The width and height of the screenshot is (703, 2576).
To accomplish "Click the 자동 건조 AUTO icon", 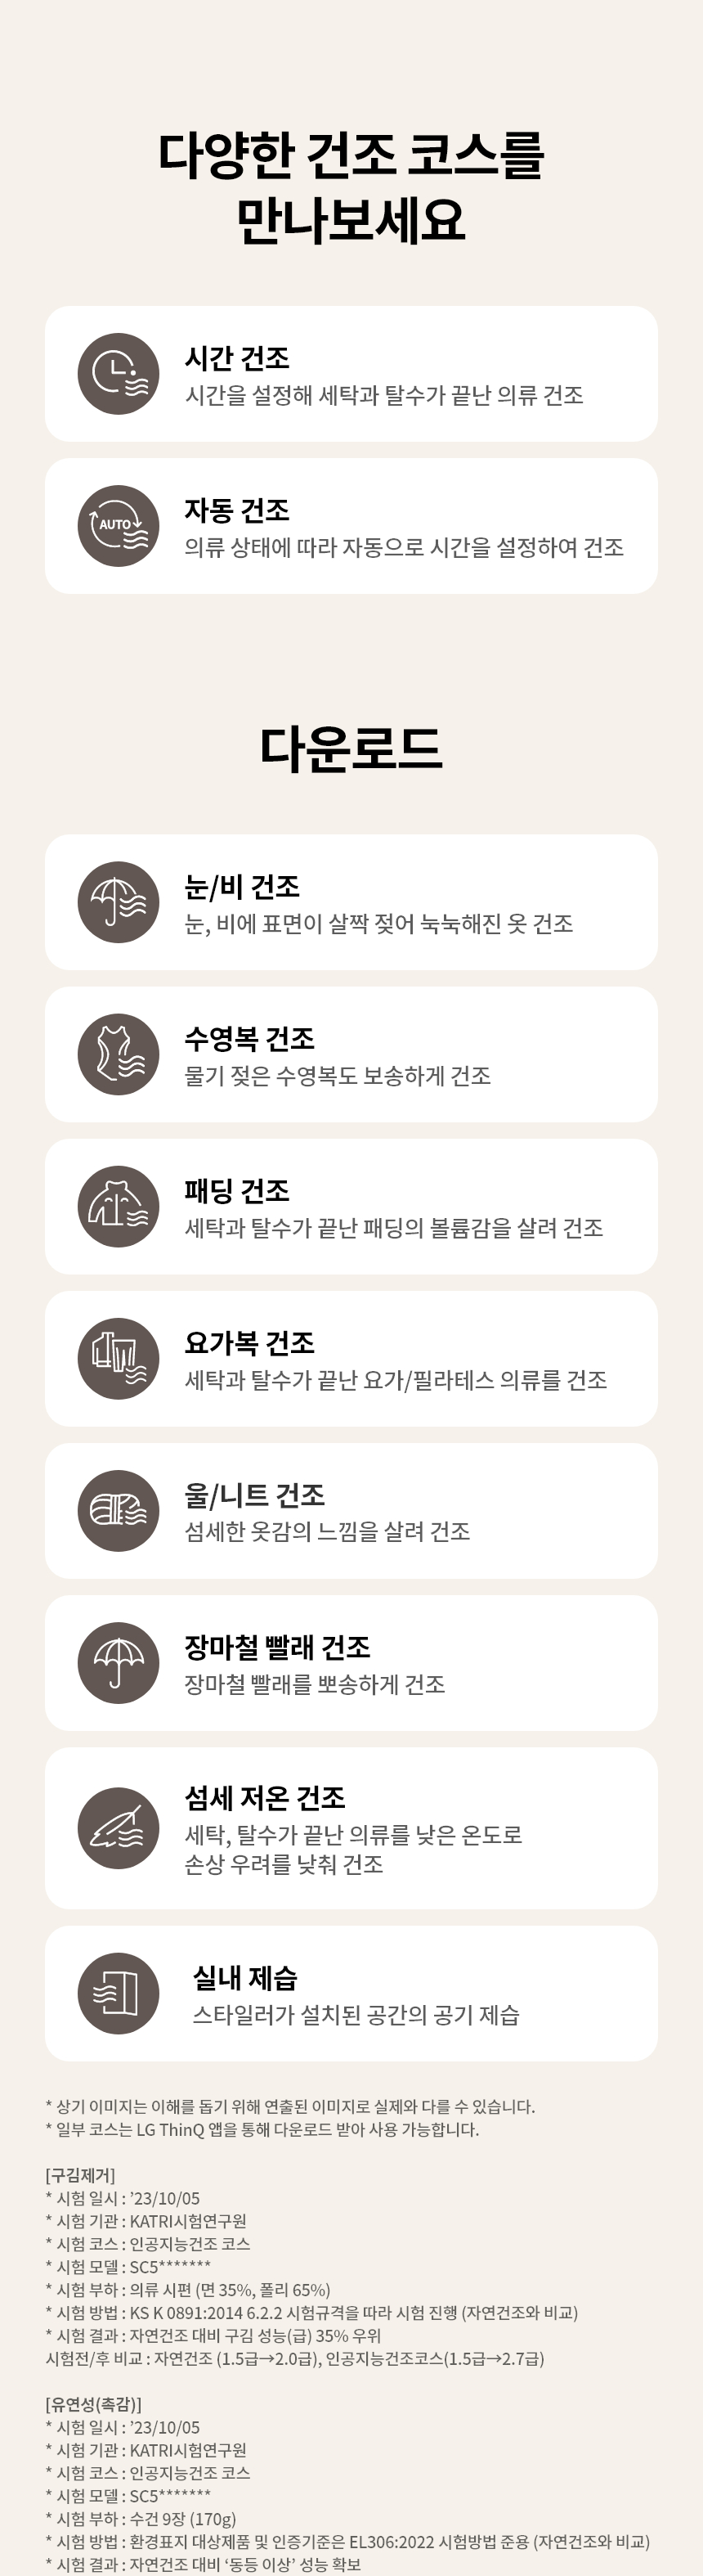I will coord(118,526).
